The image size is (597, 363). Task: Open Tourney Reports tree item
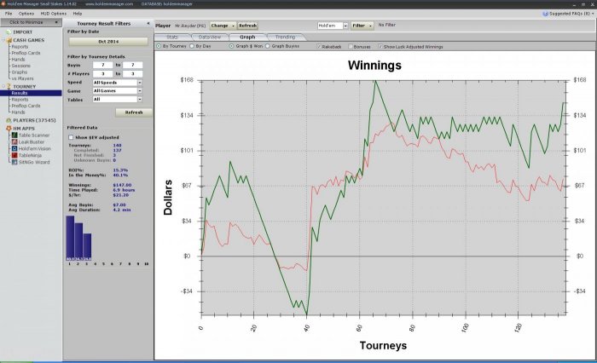click(x=20, y=100)
